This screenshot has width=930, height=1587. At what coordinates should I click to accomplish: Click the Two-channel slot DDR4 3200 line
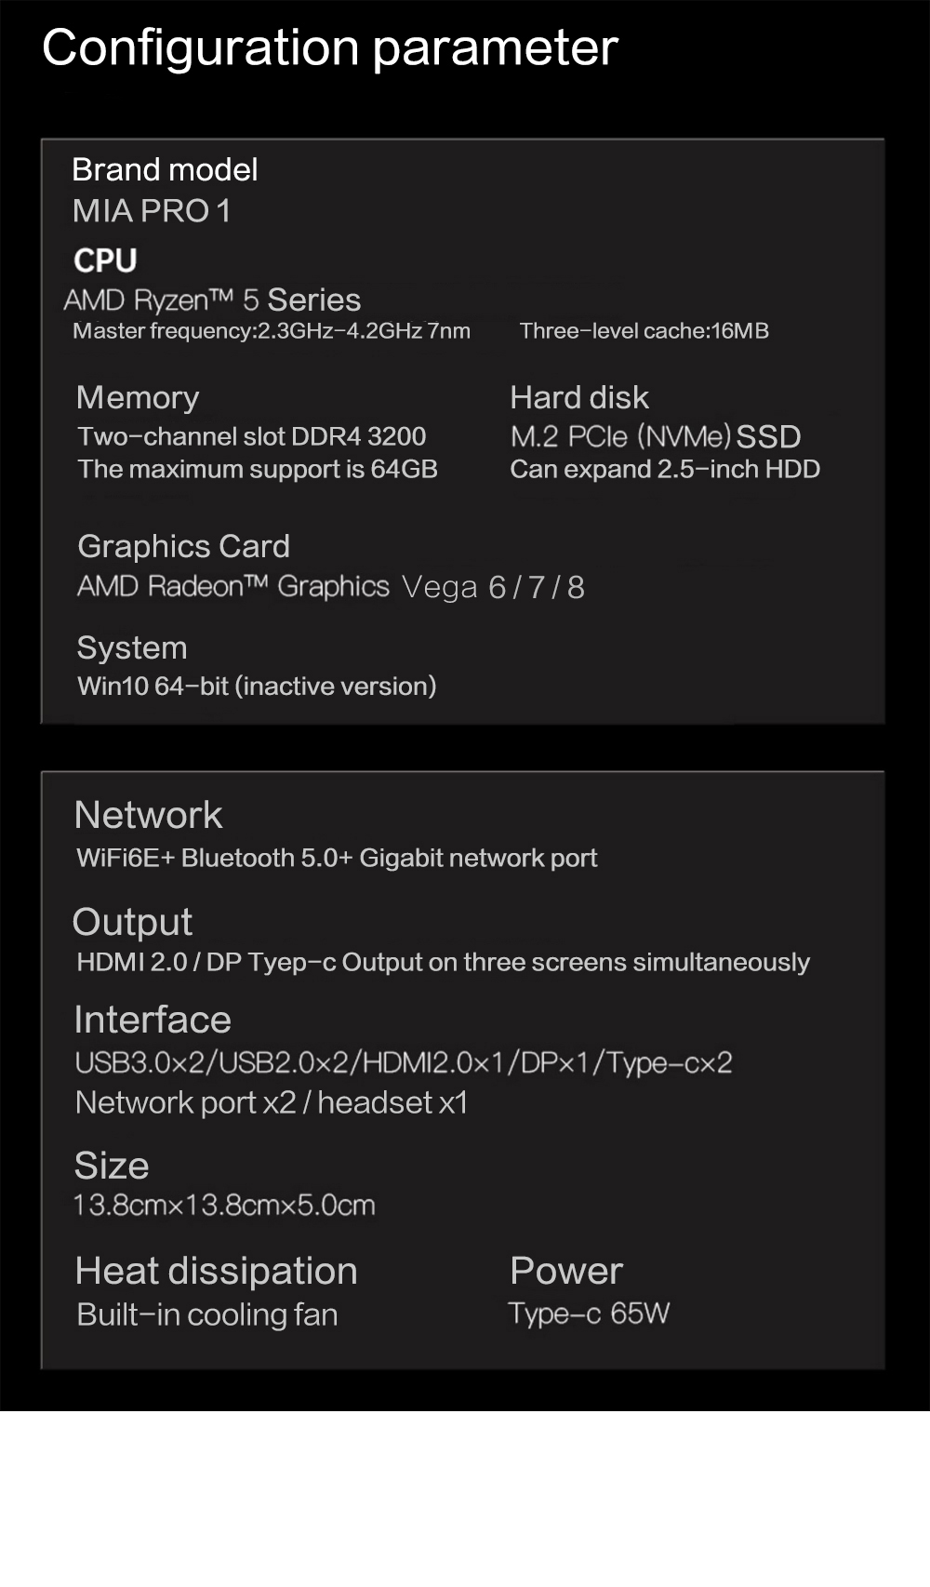click(252, 436)
